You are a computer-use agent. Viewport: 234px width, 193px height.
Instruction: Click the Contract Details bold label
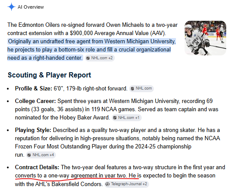[37, 167]
